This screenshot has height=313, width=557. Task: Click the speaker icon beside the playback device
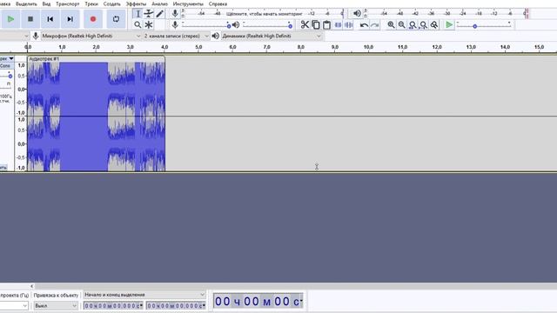point(215,36)
